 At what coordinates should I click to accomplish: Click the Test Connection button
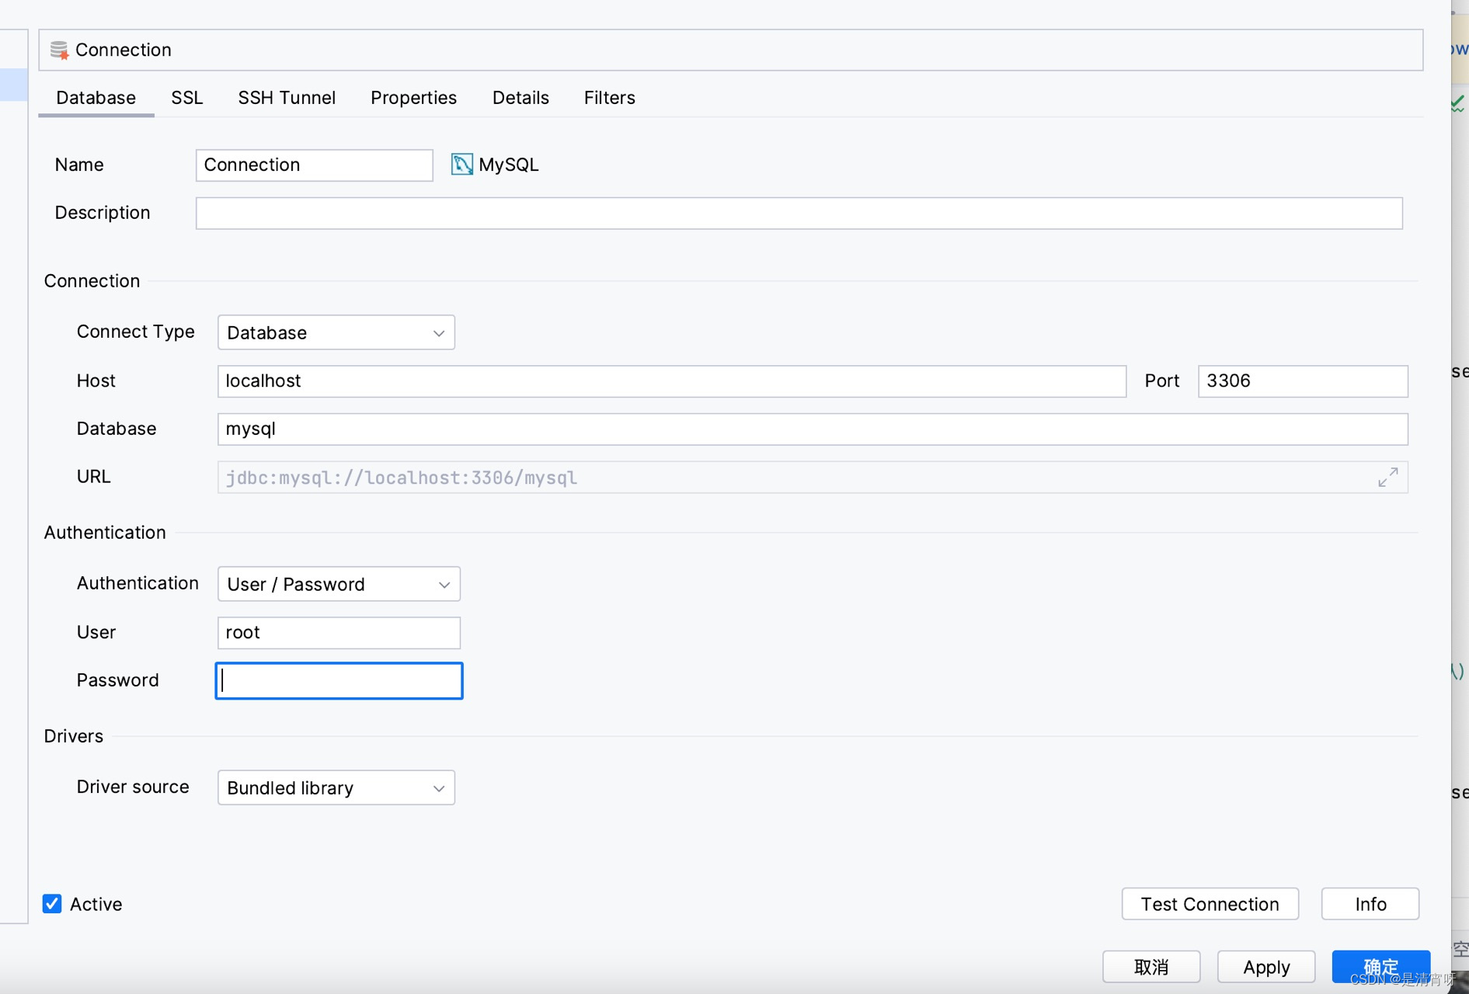(x=1210, y=904)
